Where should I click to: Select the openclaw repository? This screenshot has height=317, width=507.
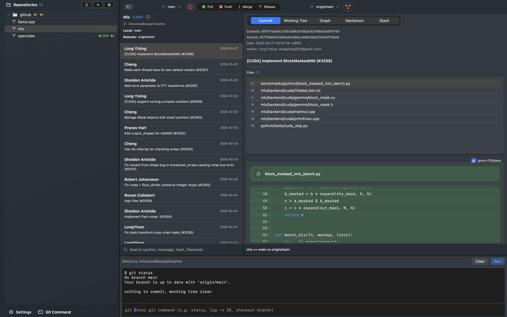coord(26,36)
